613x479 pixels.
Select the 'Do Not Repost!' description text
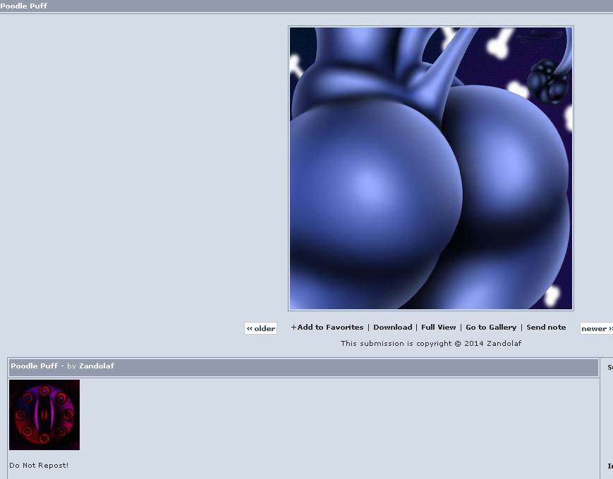(x=39, y=465)
